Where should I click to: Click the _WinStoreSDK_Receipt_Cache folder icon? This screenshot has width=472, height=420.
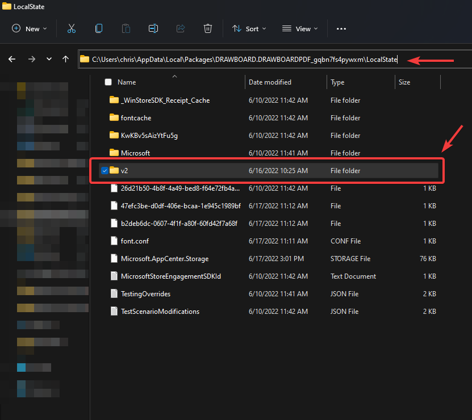tap(114, 100)
